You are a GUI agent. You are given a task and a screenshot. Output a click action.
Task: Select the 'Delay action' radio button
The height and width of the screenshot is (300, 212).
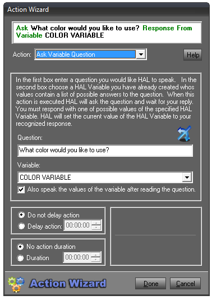tap(21, 226)
